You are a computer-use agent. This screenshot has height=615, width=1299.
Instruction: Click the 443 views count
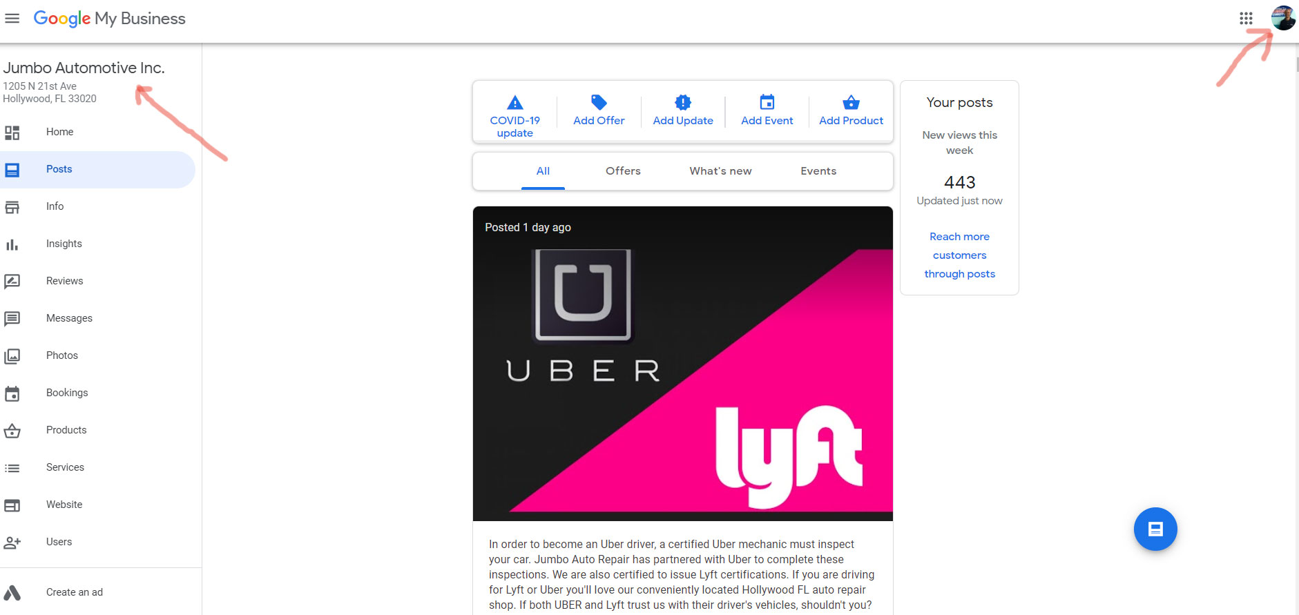point(960,182)
